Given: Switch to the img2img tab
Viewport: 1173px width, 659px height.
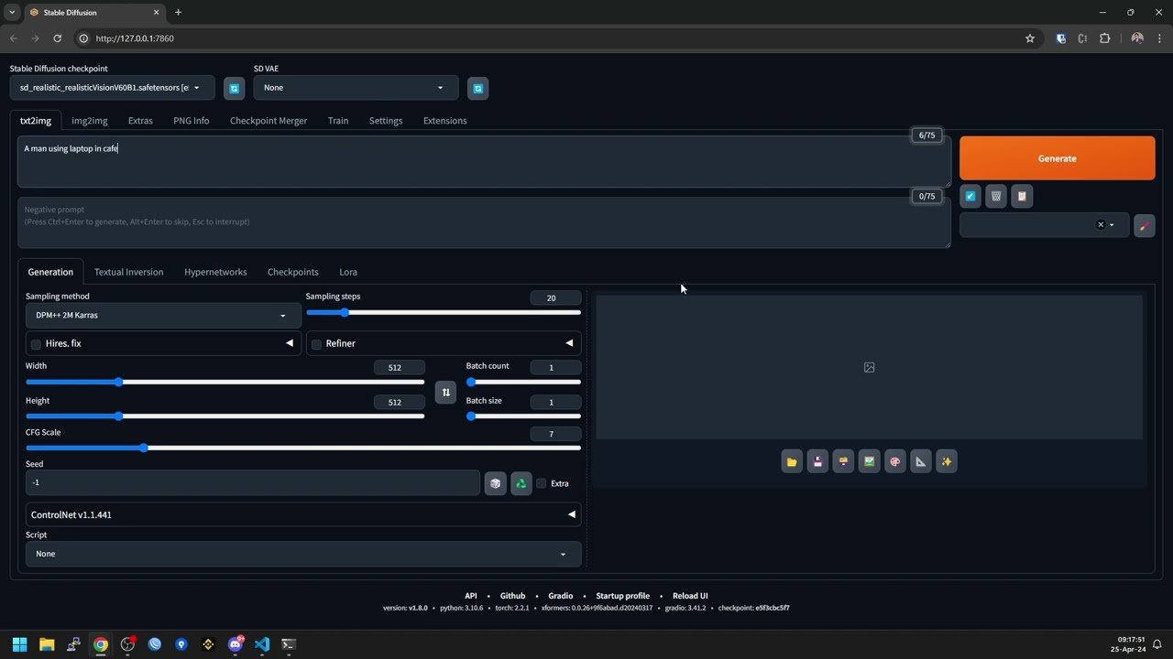Looking at the screenshot, I should [90, 121].
